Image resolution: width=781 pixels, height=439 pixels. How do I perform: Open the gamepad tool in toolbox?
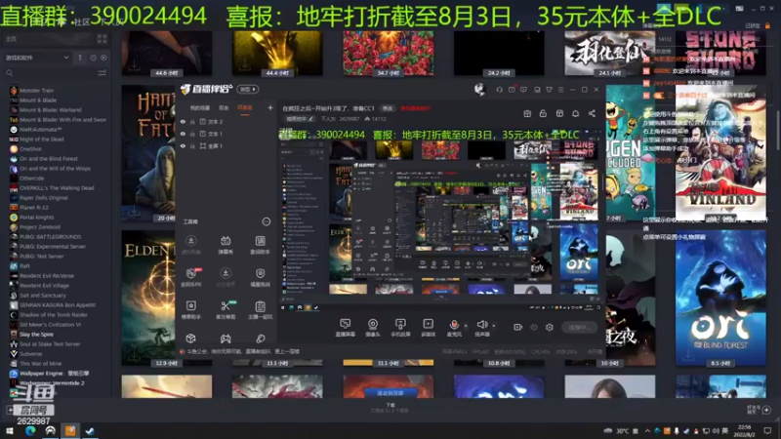coord(226,339)
